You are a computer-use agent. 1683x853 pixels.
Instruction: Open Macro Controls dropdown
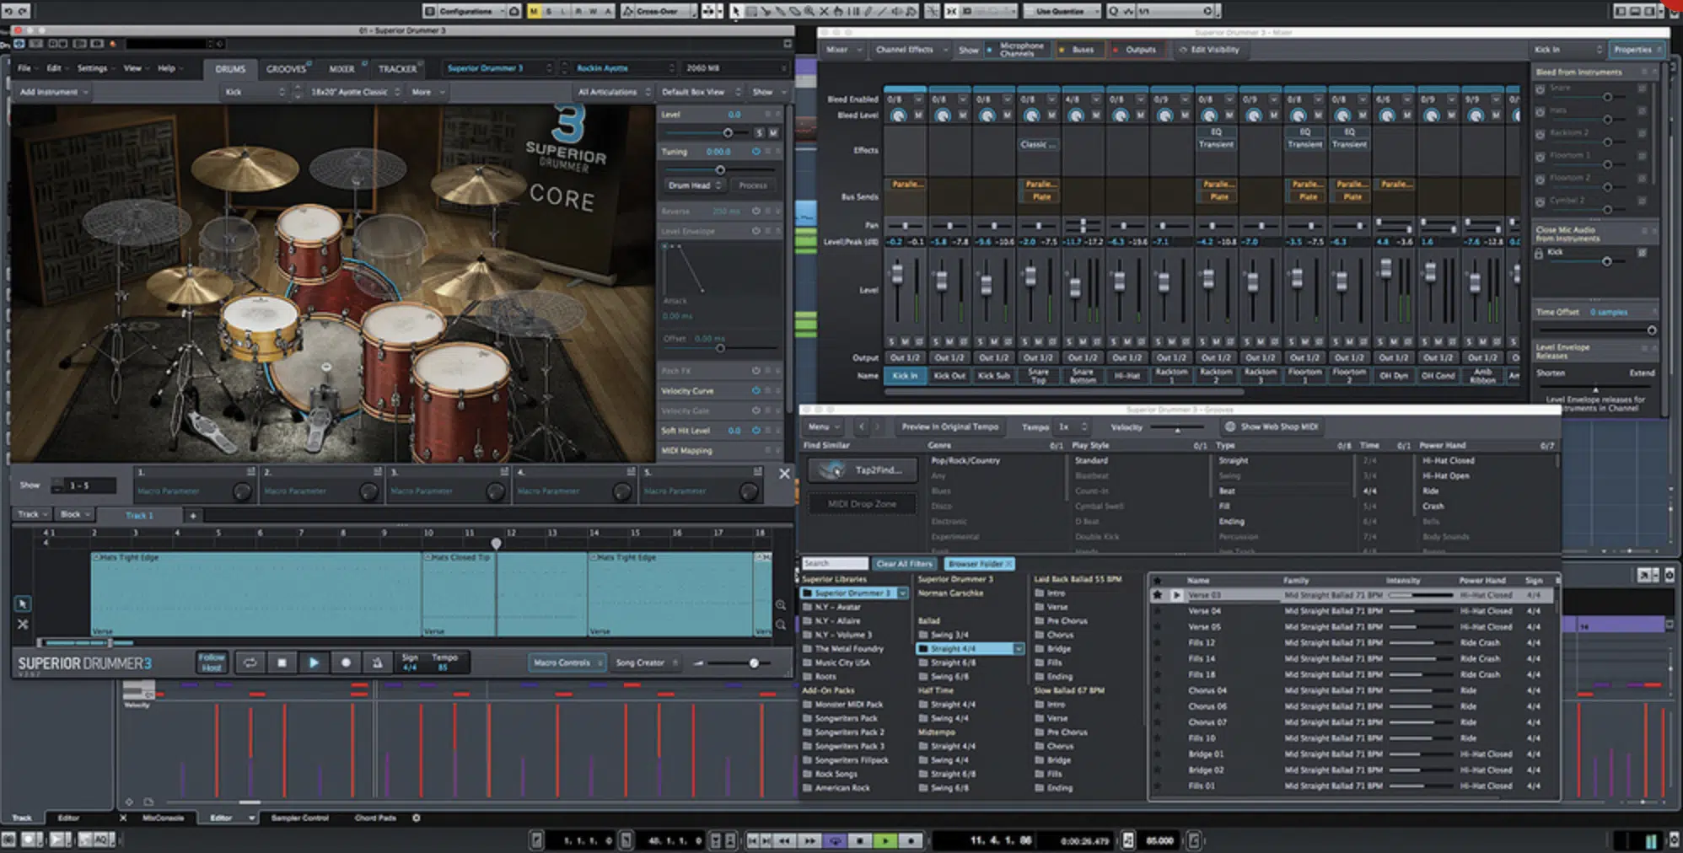click(x=567, y=663)
